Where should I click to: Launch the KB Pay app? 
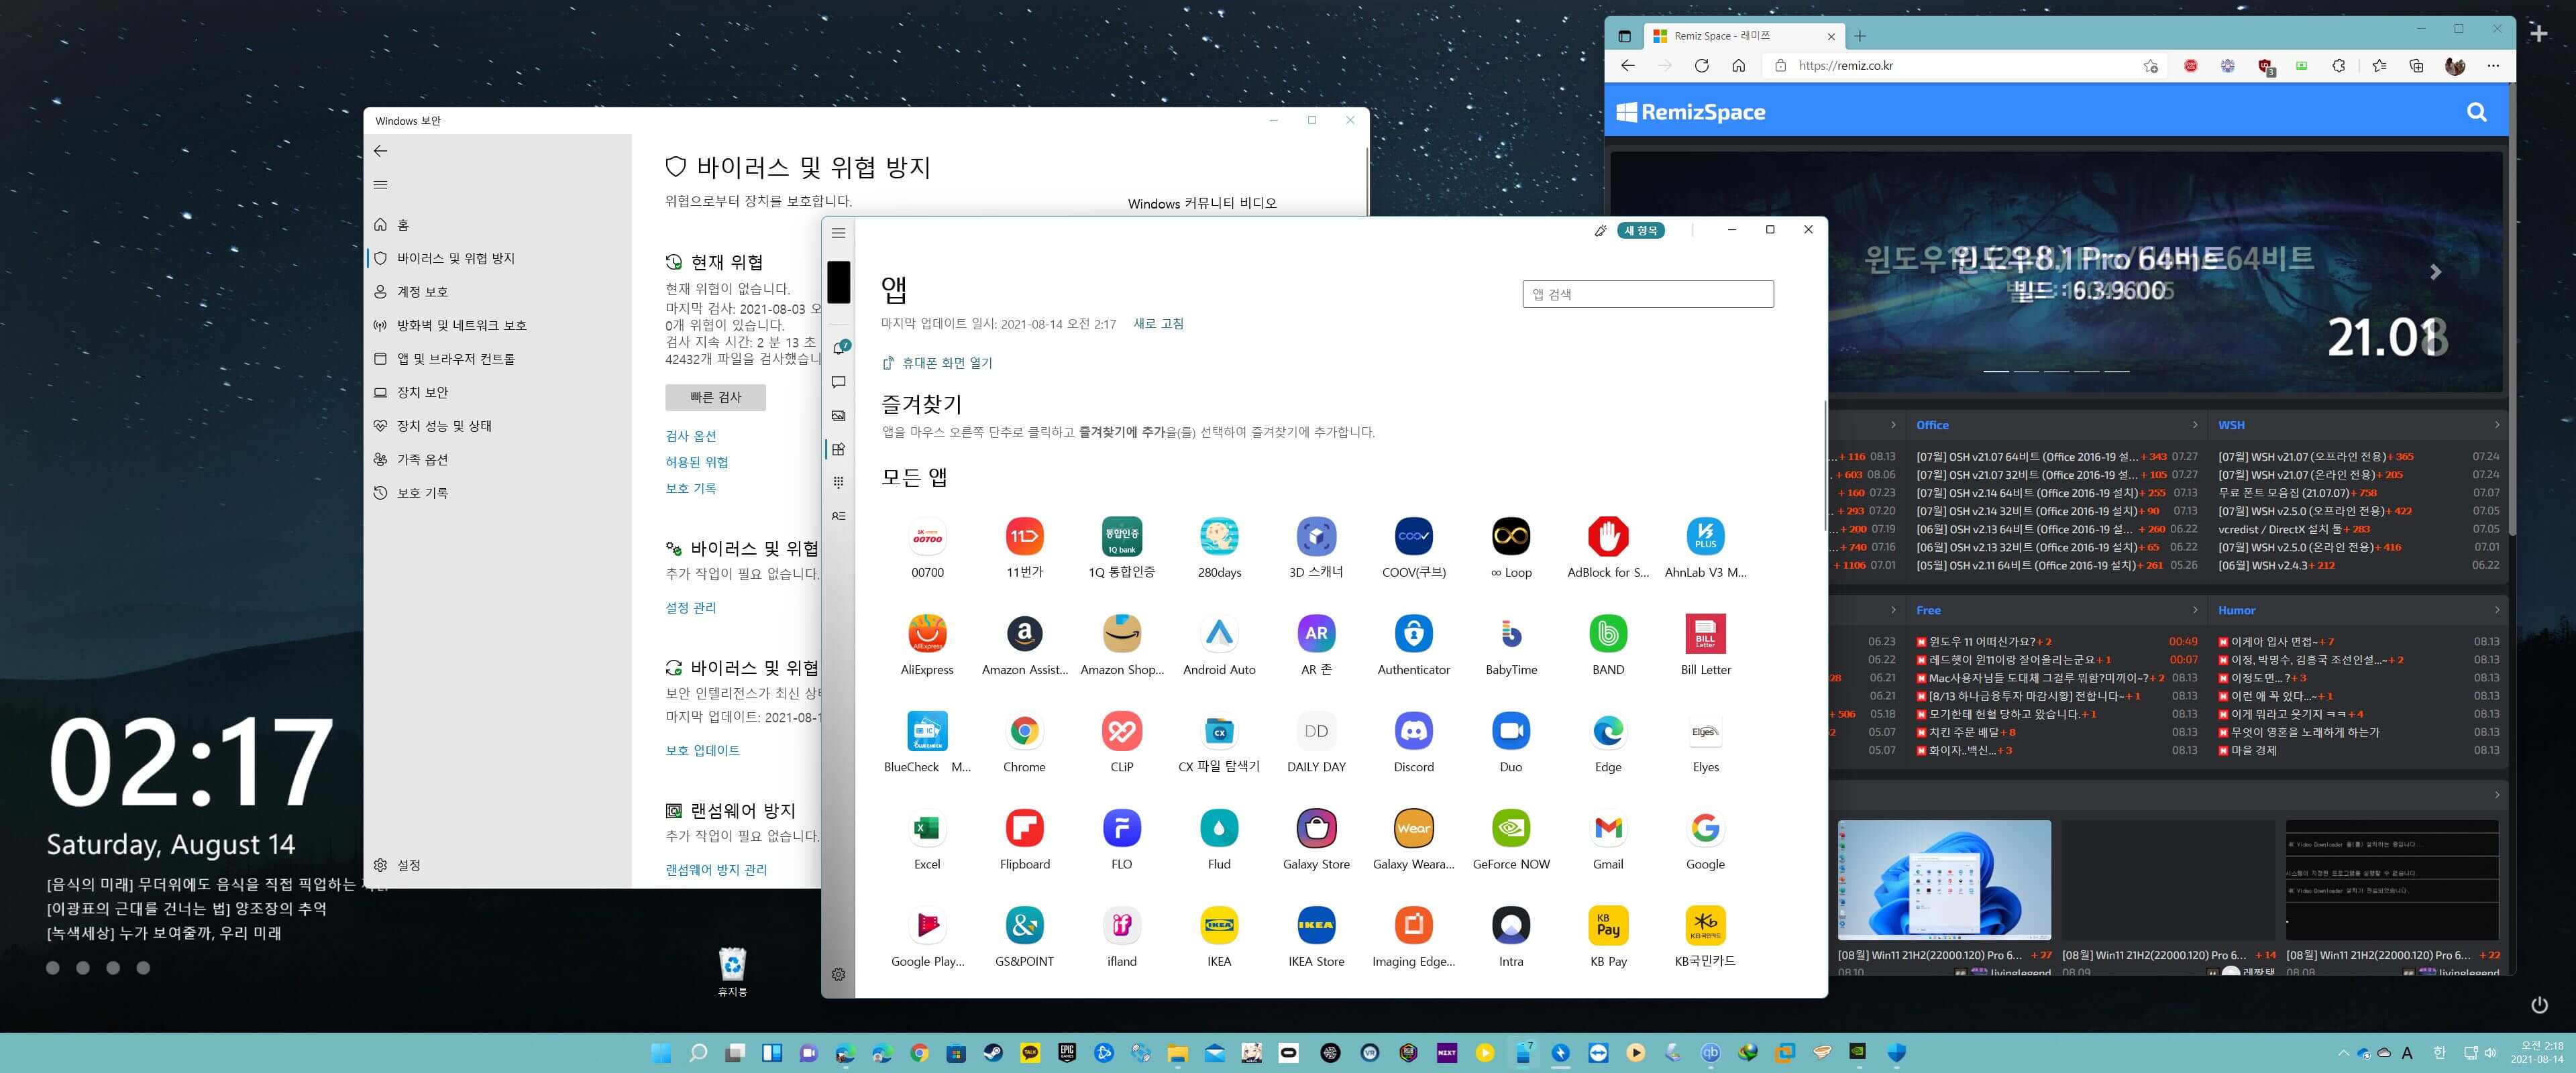click(x=1608, y=925)
